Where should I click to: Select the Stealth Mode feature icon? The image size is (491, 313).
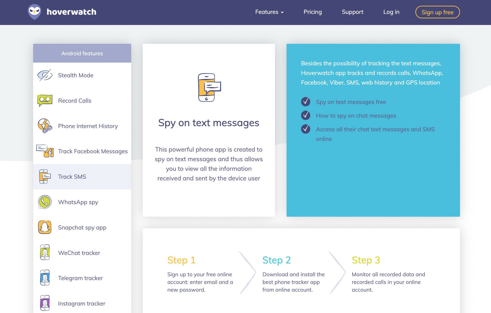coord(44,75)
